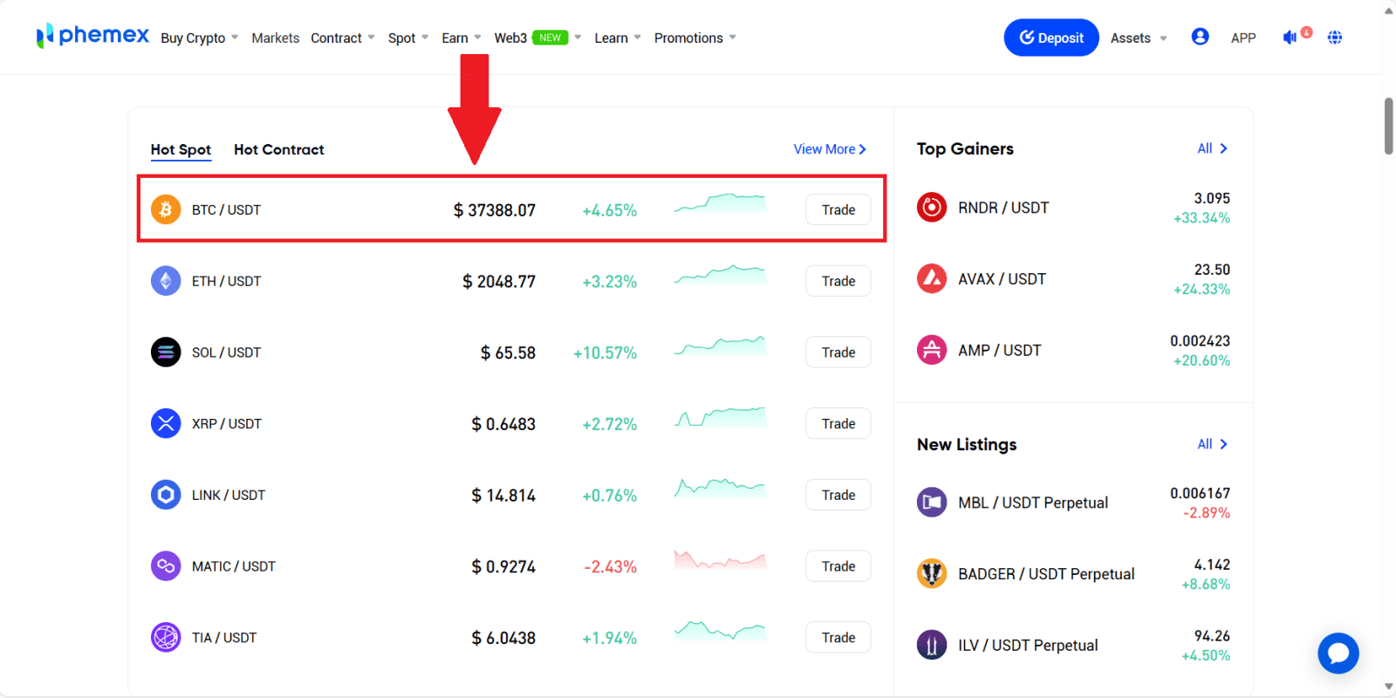The image size is (1396, 698).
Task: Click the BADGER token icon
Action: [932, 574]
